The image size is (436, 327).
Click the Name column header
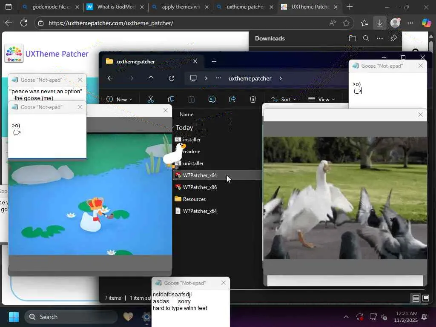coord(186,114)
